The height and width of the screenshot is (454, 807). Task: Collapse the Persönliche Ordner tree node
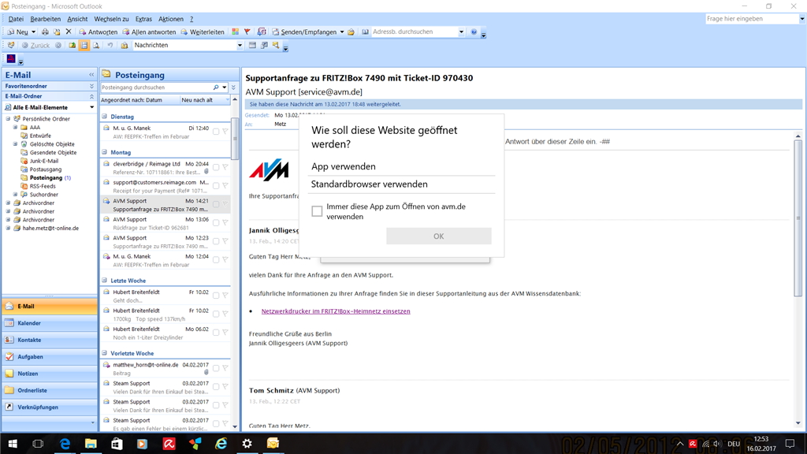point(8,119)
